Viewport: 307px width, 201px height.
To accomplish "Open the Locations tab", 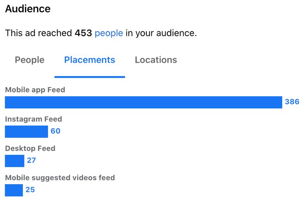I will (156, 60).
